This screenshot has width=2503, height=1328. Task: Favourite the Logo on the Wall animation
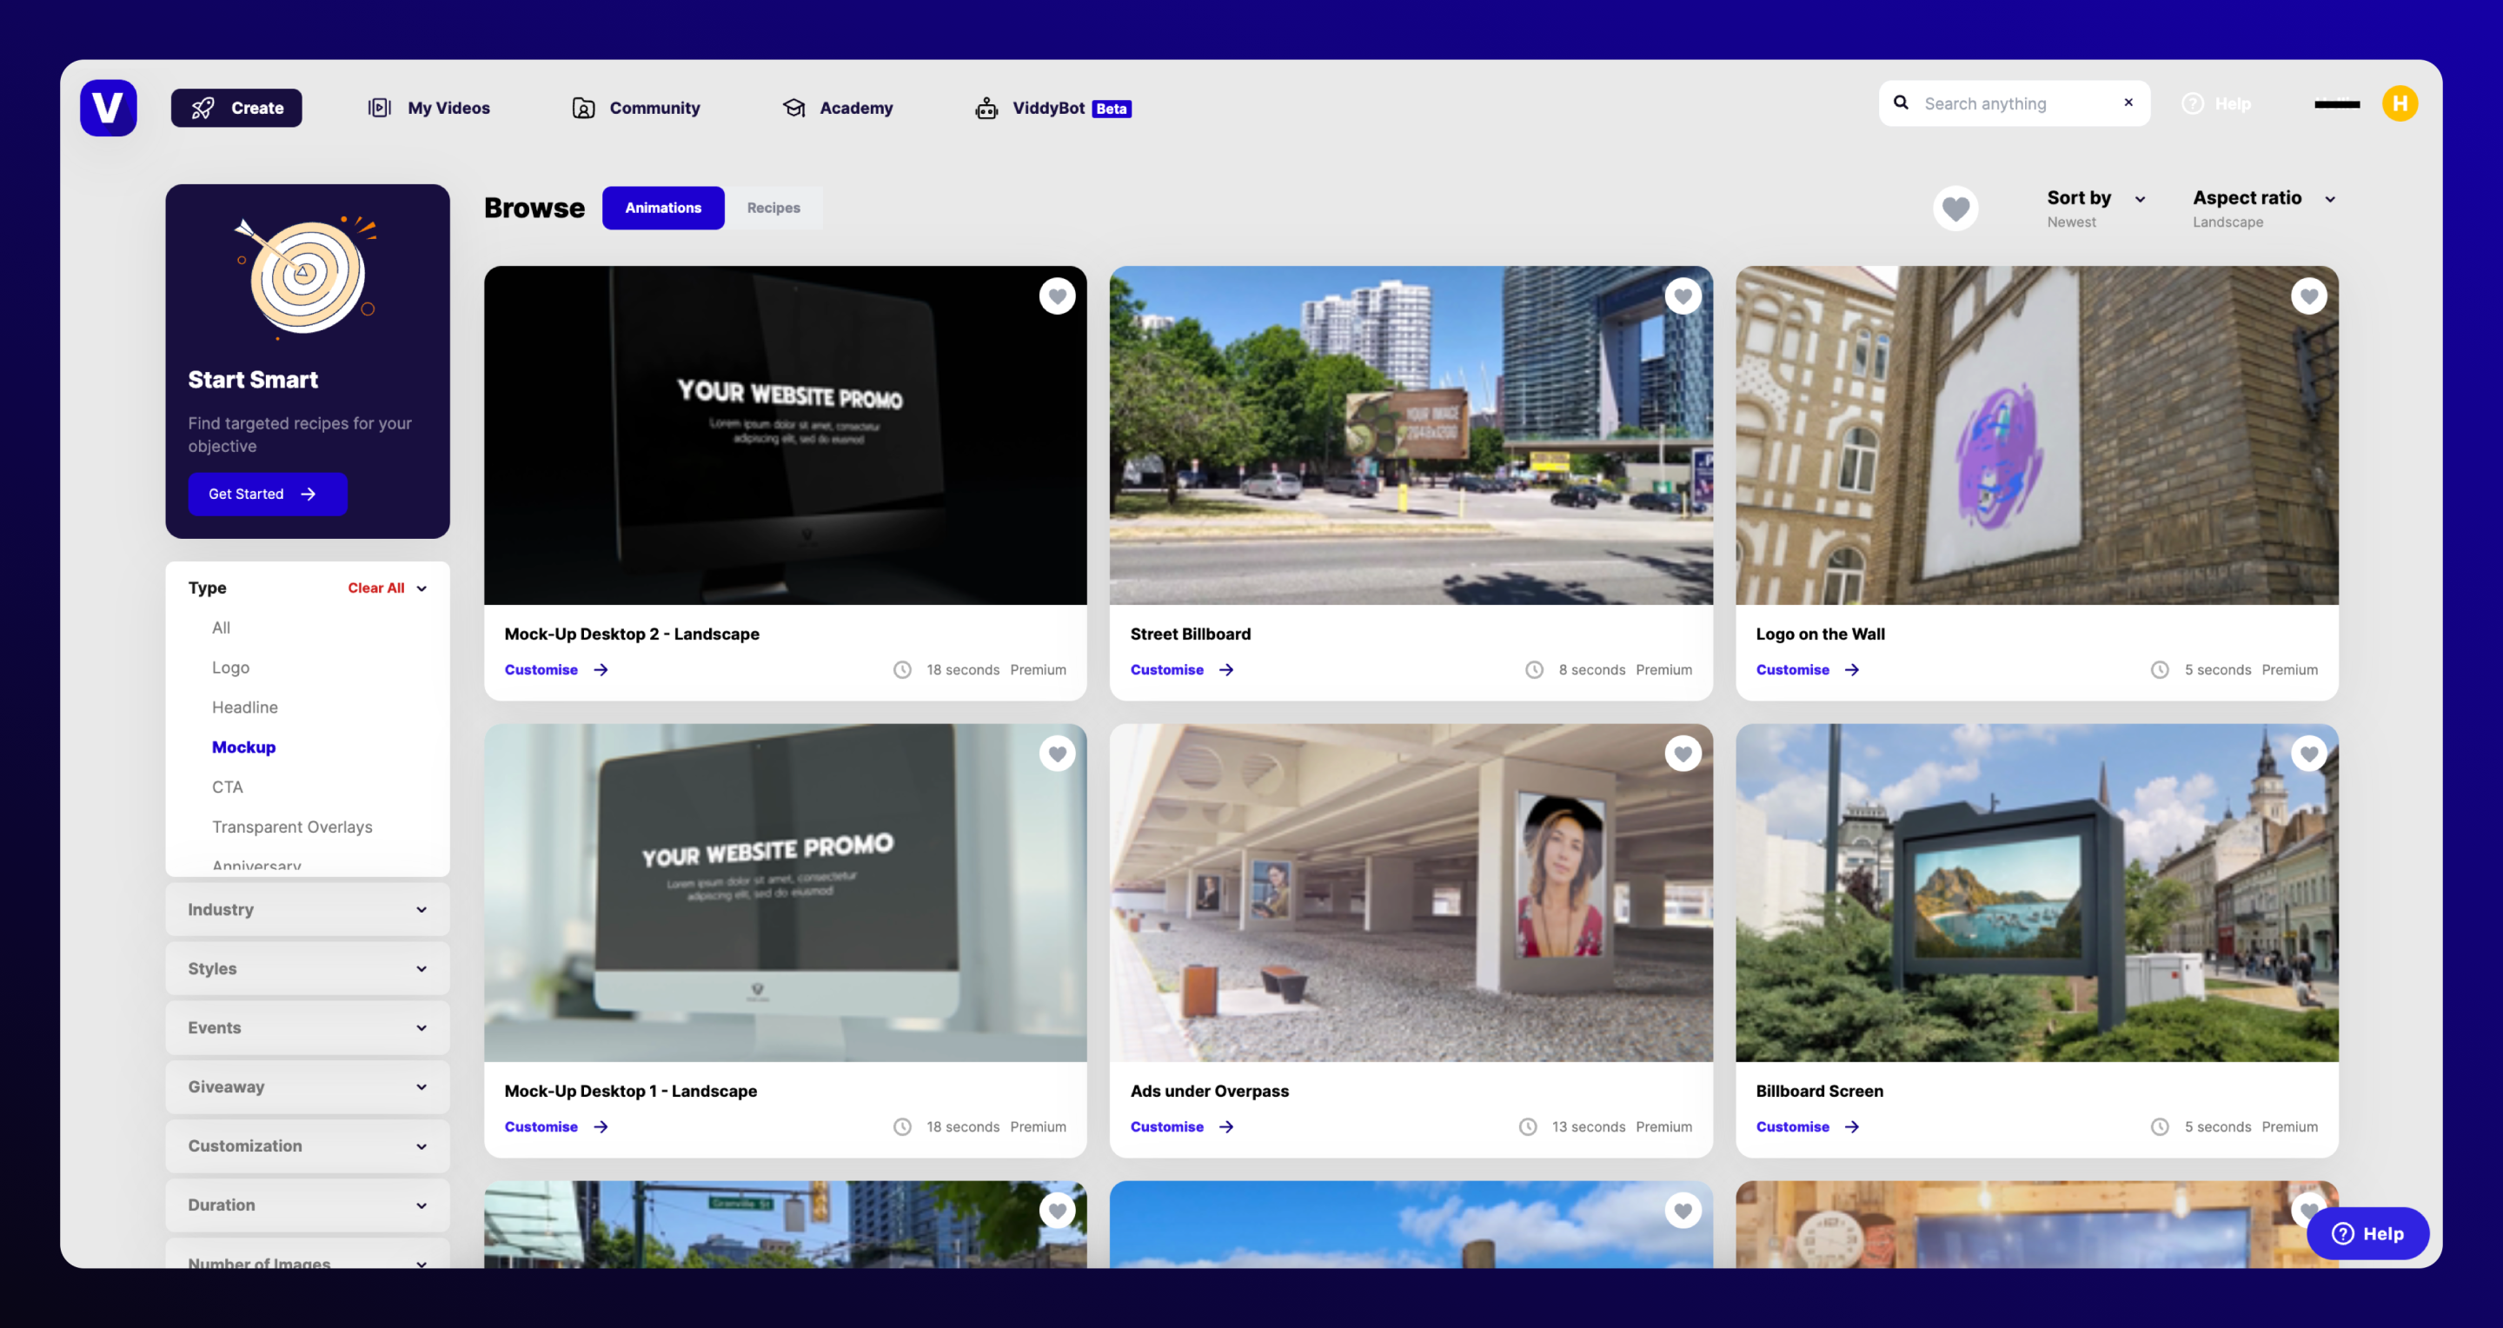point(2307,296)
